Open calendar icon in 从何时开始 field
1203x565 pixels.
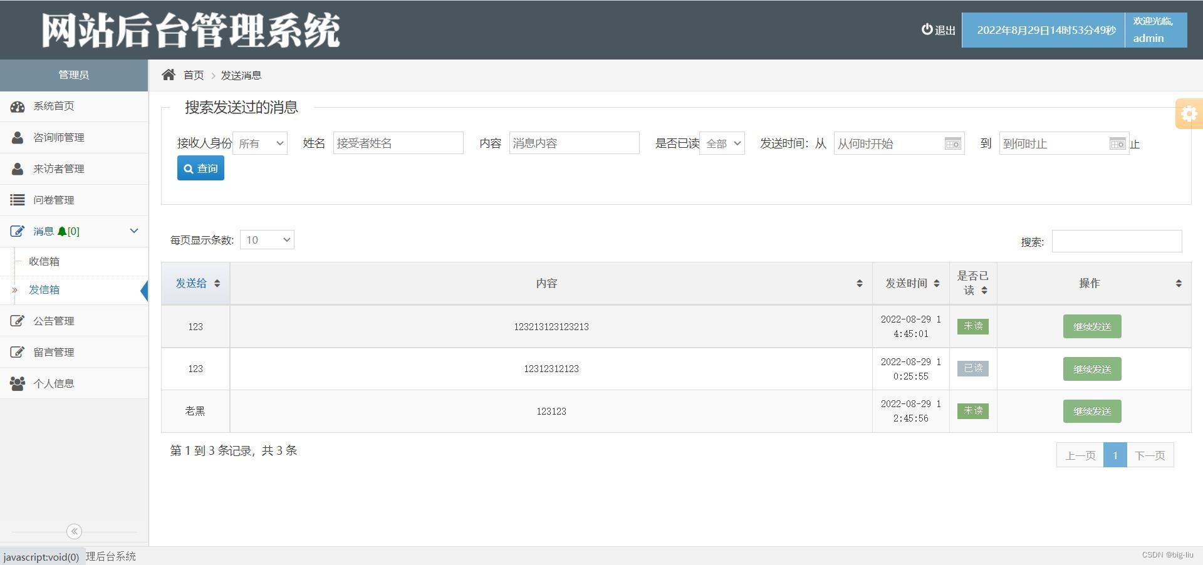952,144
